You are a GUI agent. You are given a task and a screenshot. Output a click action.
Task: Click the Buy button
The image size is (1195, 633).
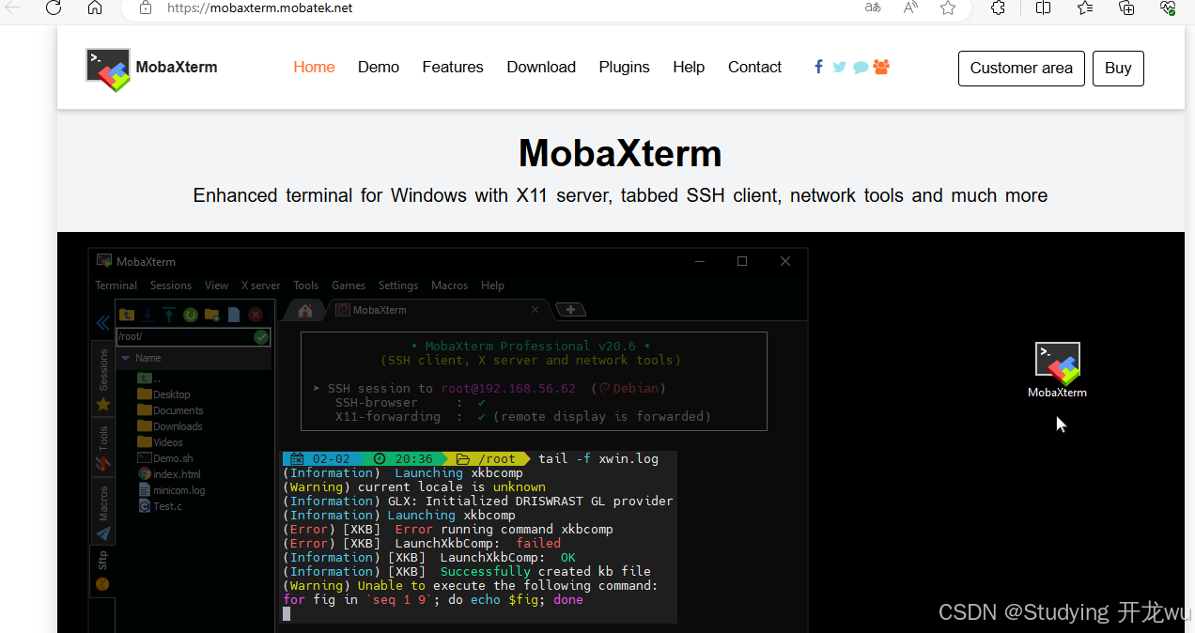pos(1118,69)
